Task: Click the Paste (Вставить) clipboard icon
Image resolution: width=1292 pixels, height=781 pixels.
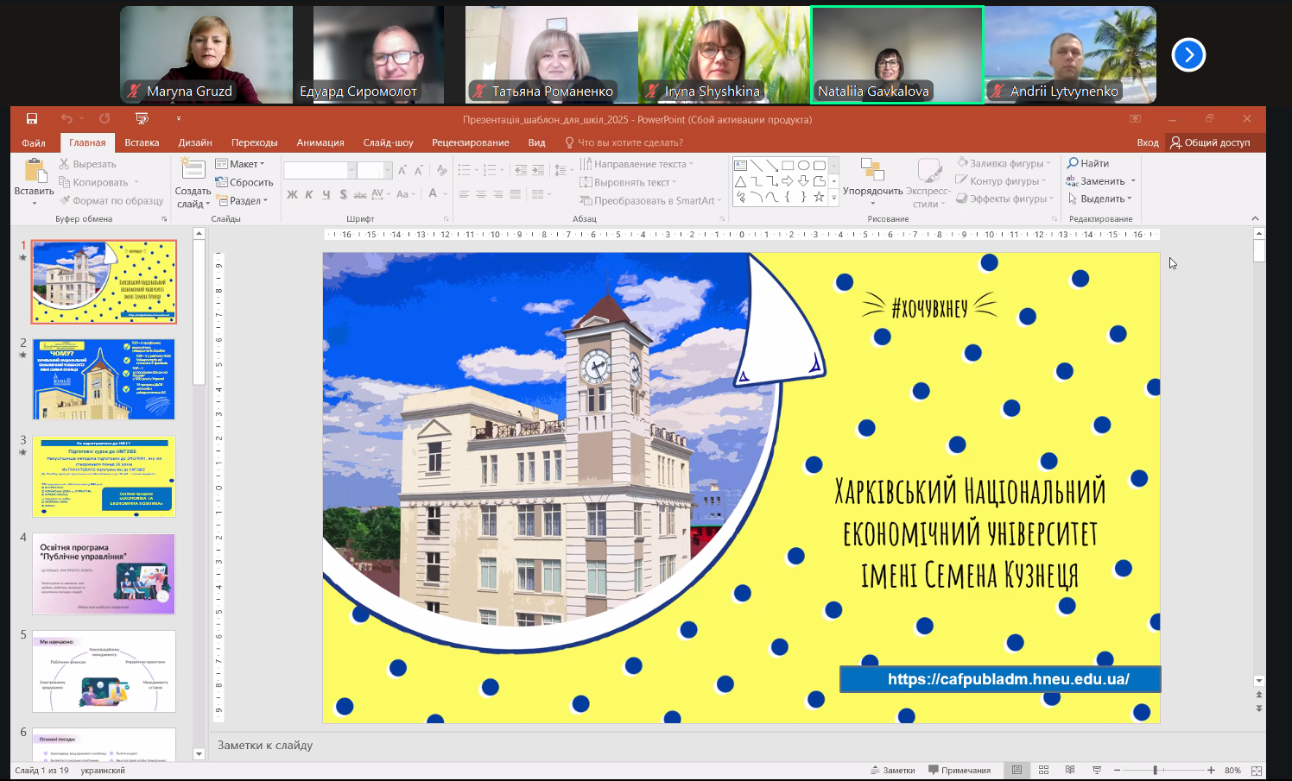Action: point(35,171)
